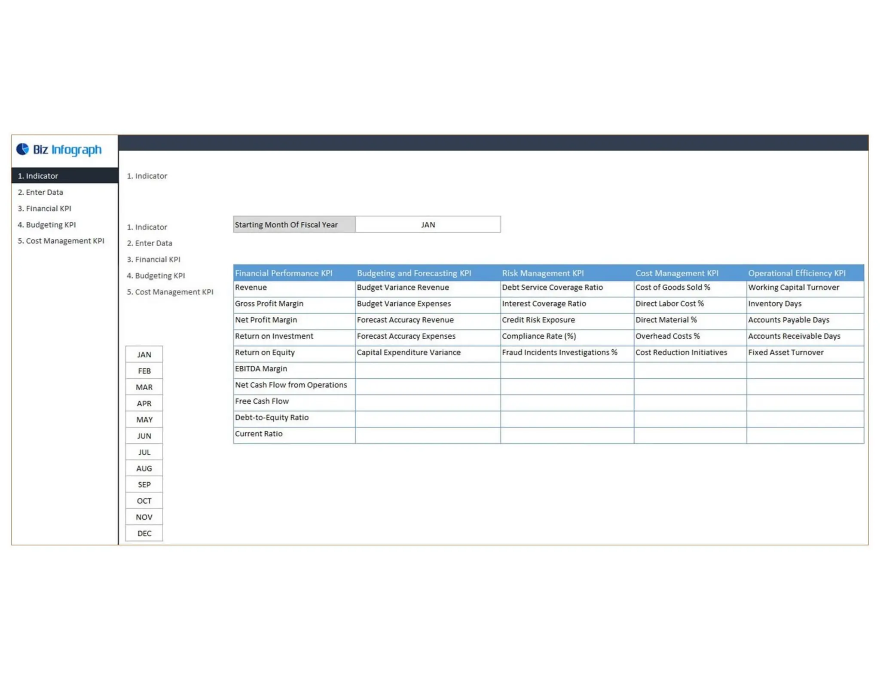Select the JUL month cell
Screen dimensions: 880x680
pyautogui.click(x=144, y=452)
